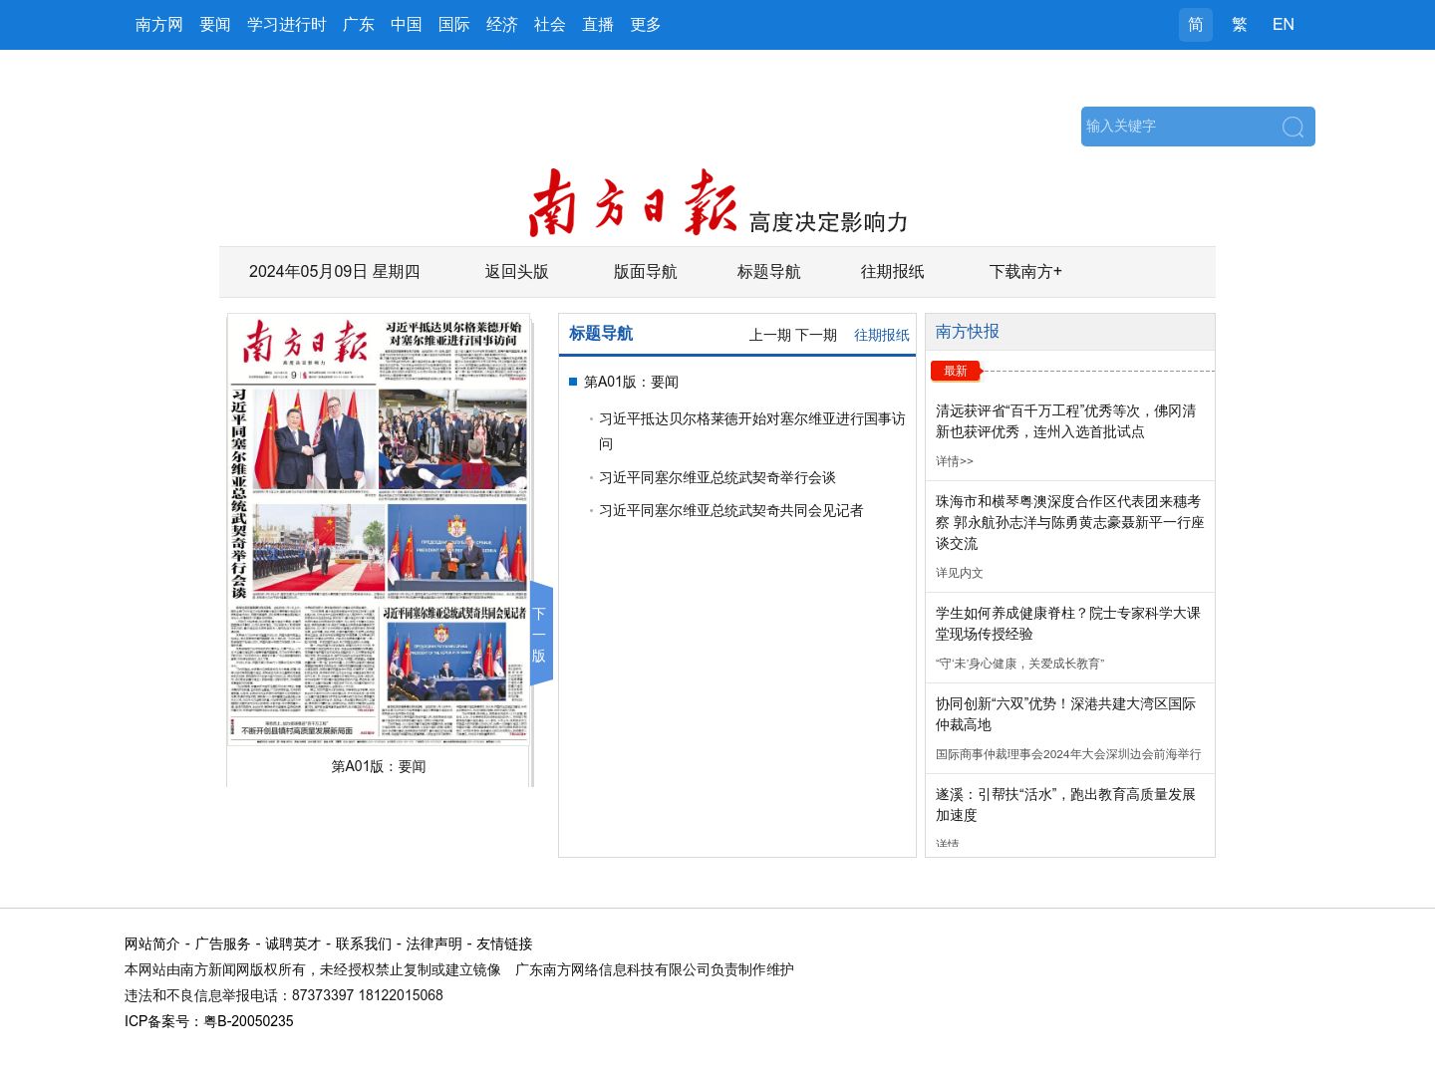Select 往期报纸 in the paper toolbar
The height and width of the screenshot is (1076, 1435).
pyautogui.click(x=893, y=272)
